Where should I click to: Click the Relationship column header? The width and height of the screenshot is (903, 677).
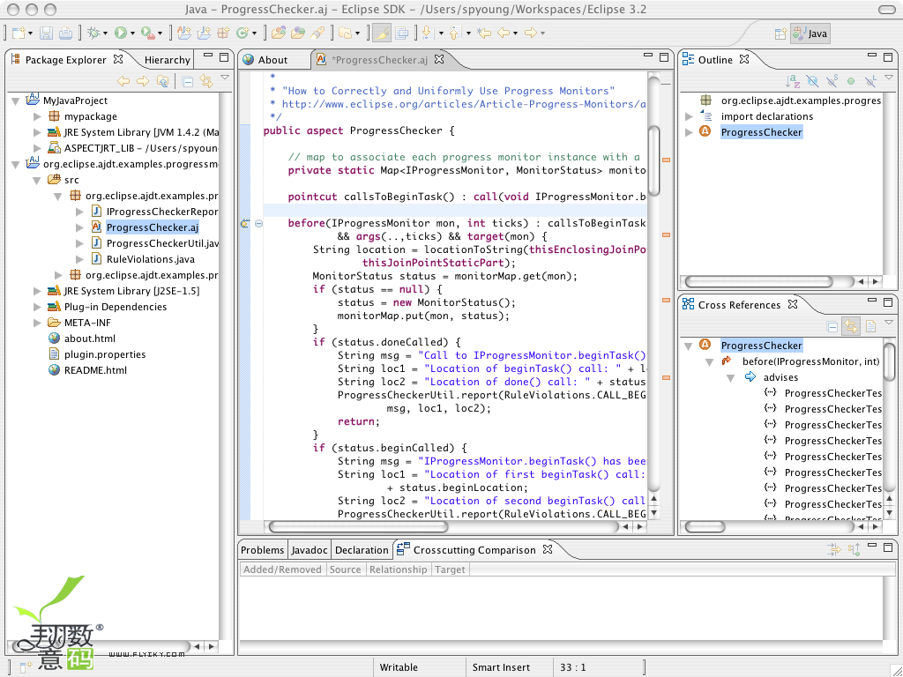[398, 569]
